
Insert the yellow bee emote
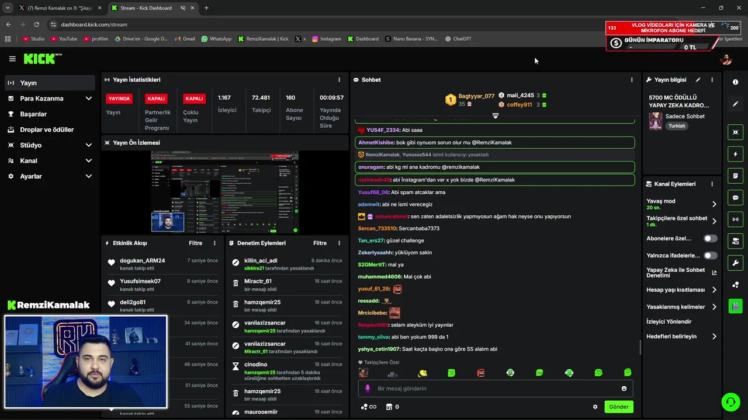click(422, 373)
